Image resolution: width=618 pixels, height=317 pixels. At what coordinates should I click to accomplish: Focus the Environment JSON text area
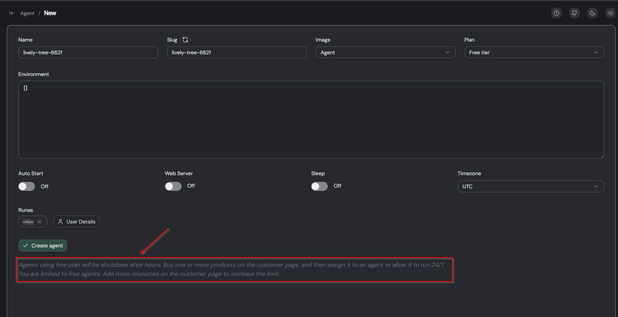point(311,120)
